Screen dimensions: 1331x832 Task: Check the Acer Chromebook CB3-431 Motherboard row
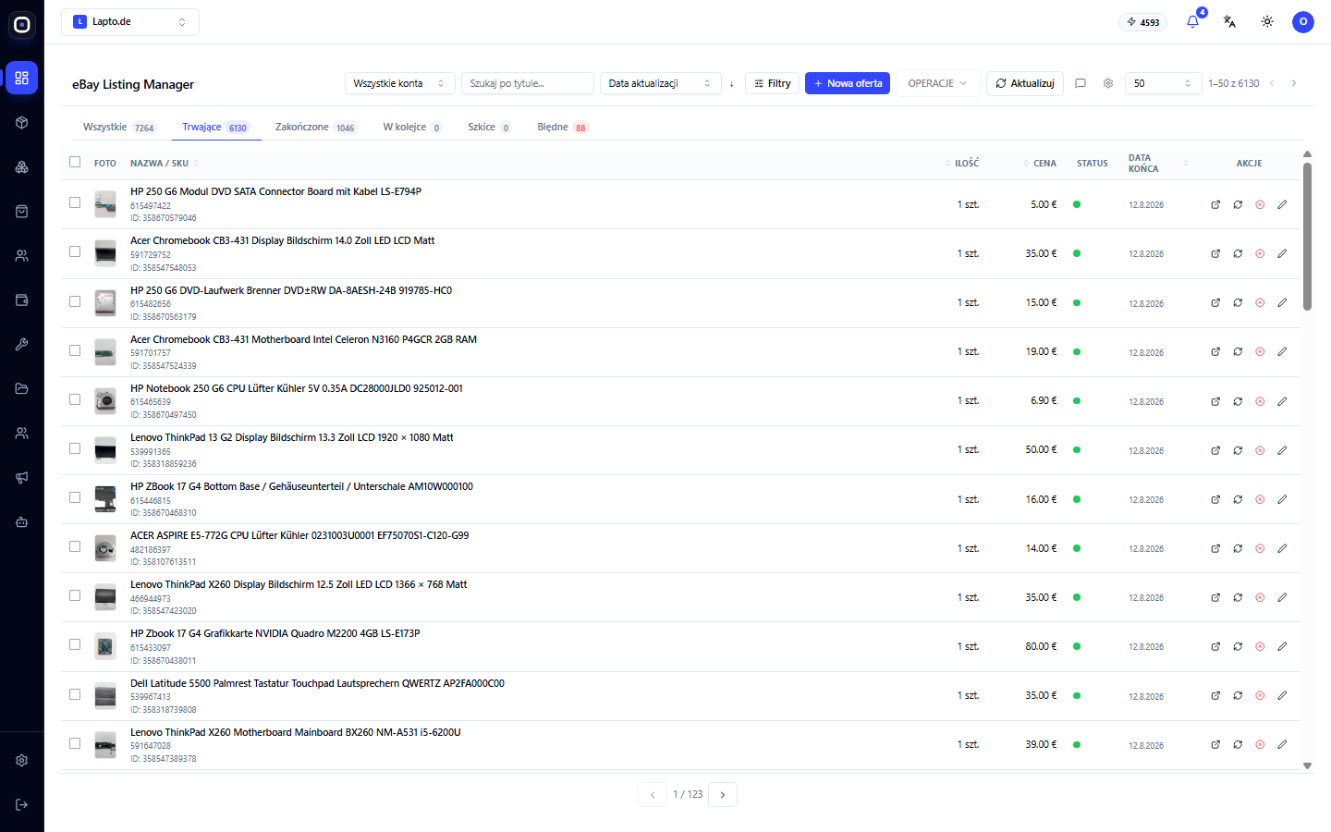point(75,350)
